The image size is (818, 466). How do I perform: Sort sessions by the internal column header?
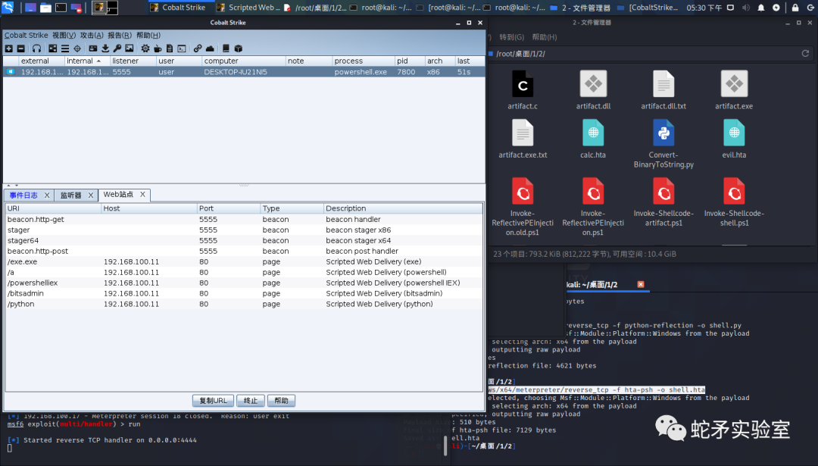pyautogui.click(x=87, y=61)
